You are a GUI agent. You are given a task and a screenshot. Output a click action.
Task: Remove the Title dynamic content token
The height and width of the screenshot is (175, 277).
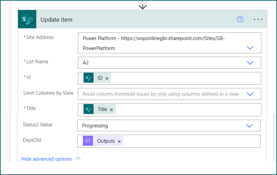point(111,110)
